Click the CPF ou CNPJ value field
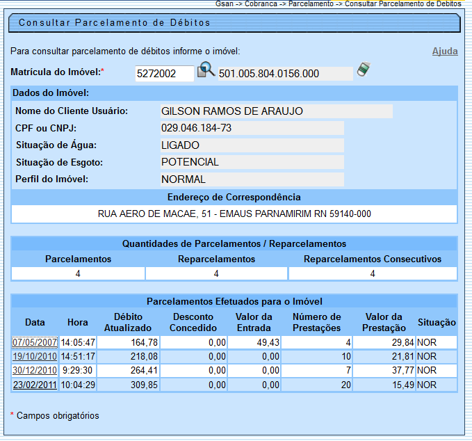Image resolution: width=472 pixels, height=441 pixels. tap(252, 128)
